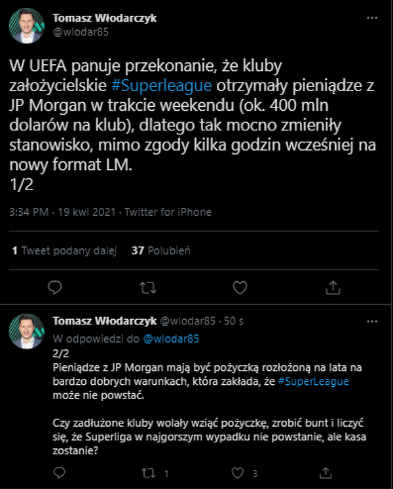Viewport: 393px width, 489px height.
Task: Reply to the 2/2 reply tweet
Action: tap(60, 473)
